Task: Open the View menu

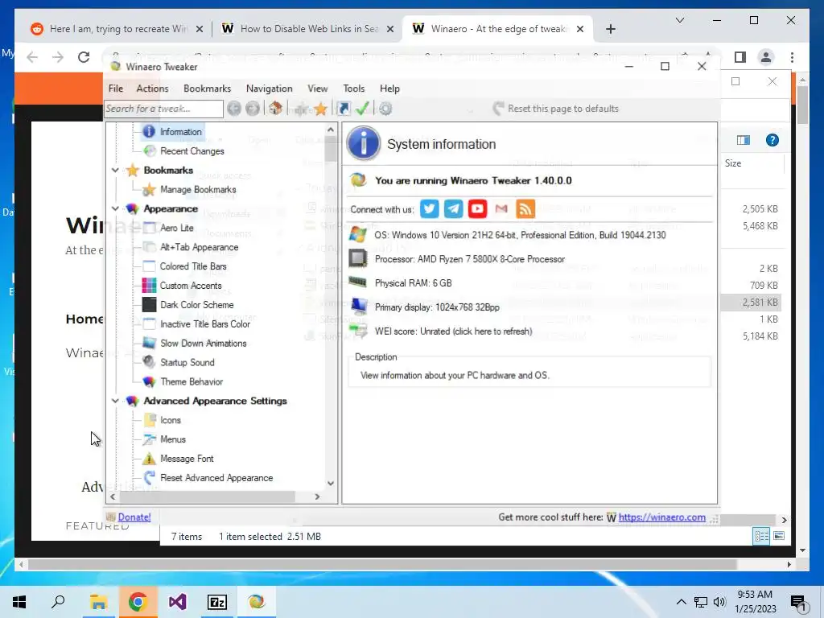Action: coord(317,89)
